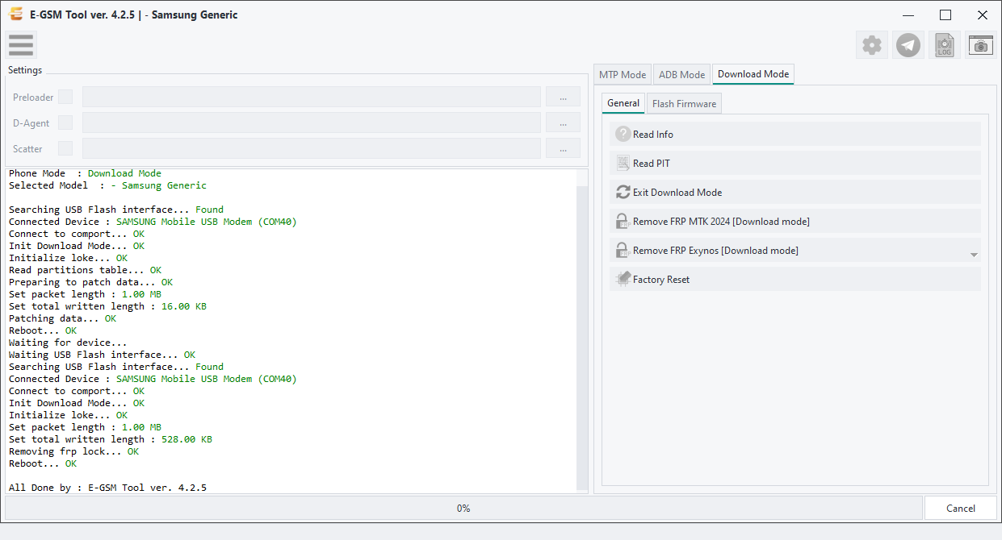This screenshot has width=1002, height=540.
Task: Enable the D-Agent checkbox
Action: point(65,123)
